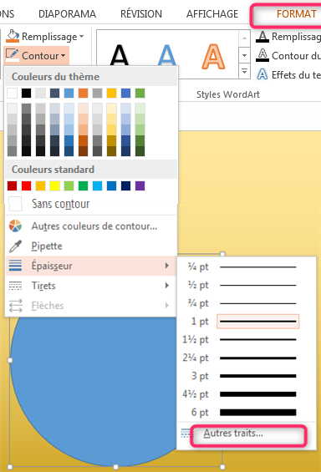This screenshot has height=472, width=321.
Task: Pick the bright red standard color
Action: tap(26, 185)
